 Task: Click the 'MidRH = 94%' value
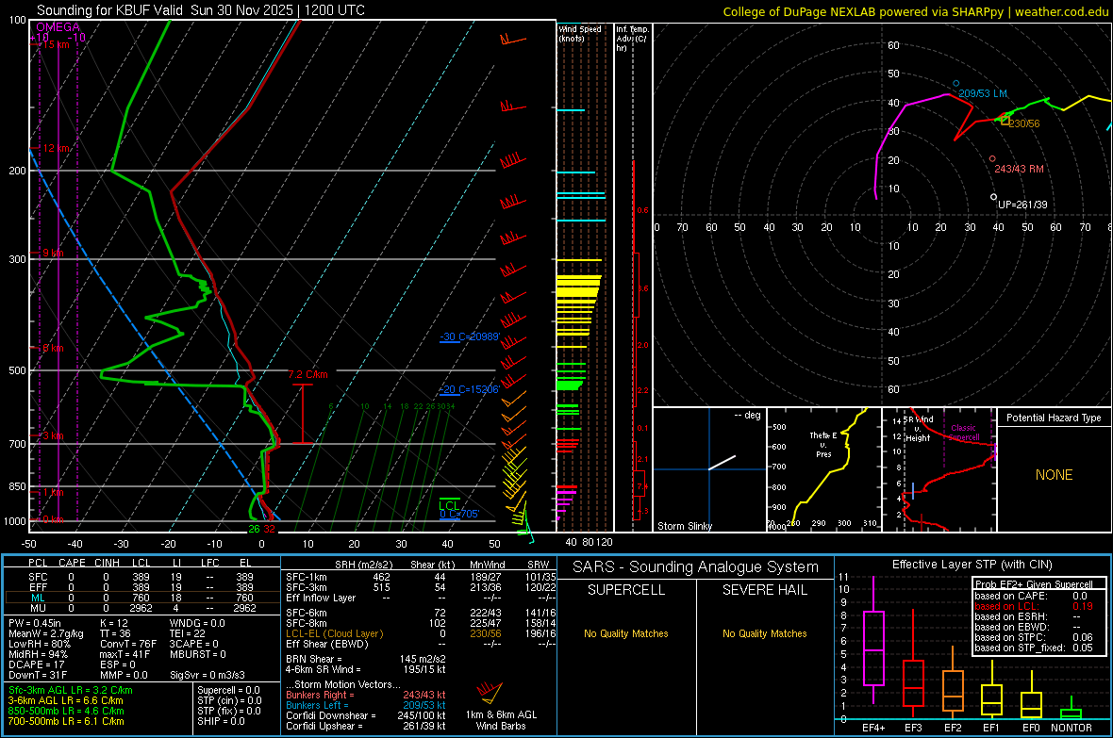(39, 654)
